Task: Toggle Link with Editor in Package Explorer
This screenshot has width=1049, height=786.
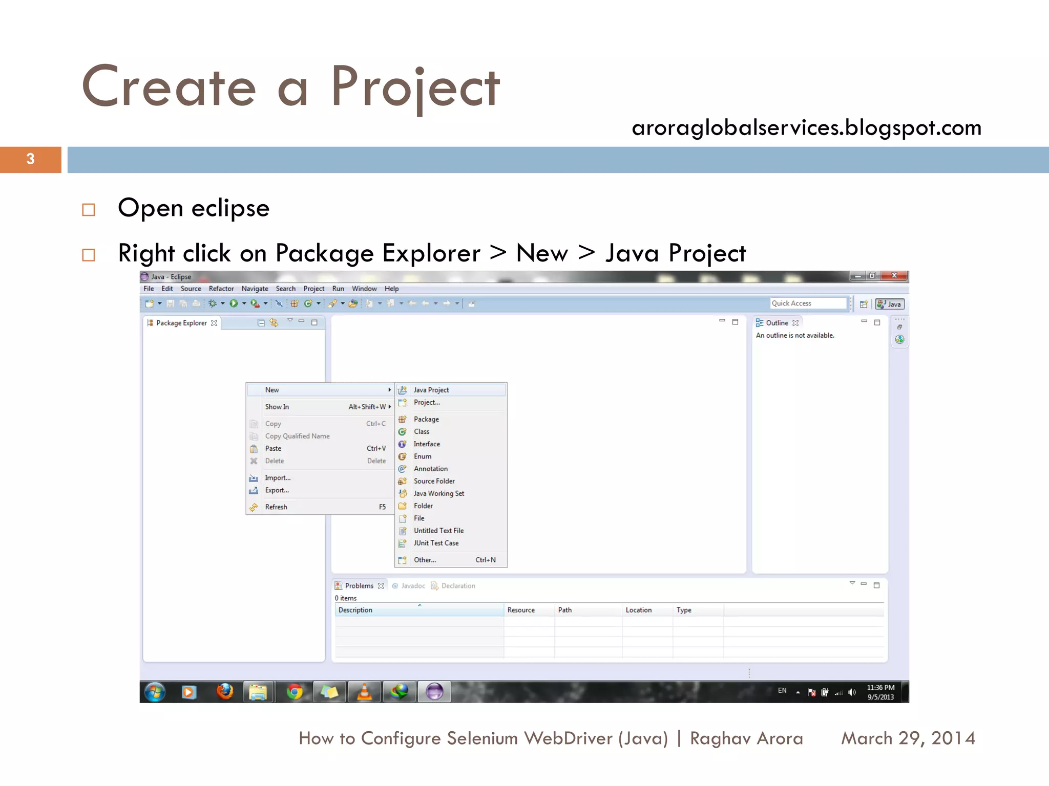Action: click(274, 322)
